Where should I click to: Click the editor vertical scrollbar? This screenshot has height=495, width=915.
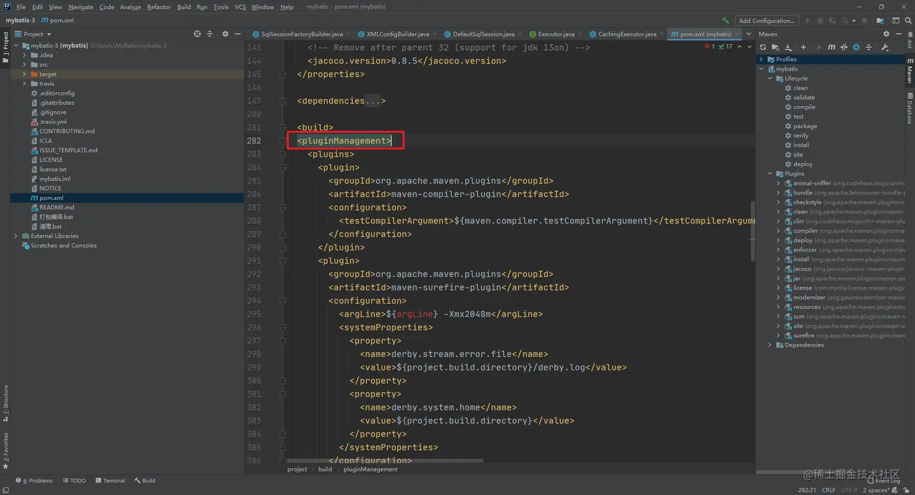753,231
